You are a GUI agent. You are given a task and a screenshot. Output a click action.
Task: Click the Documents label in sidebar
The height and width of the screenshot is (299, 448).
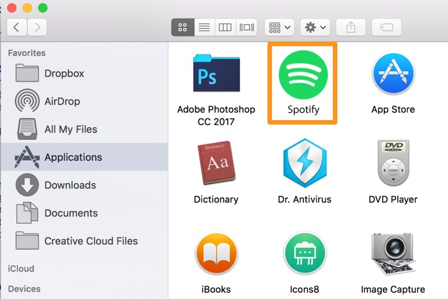(x=71, y=213)
